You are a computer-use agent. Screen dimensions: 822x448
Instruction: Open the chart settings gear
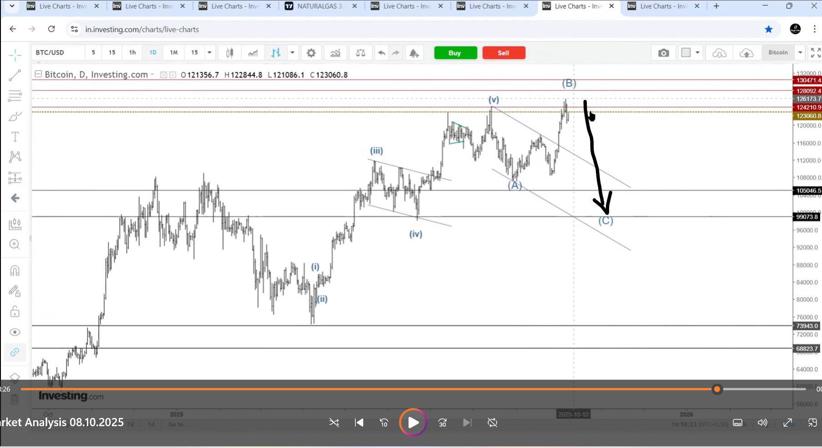click(x=311, y=53)
